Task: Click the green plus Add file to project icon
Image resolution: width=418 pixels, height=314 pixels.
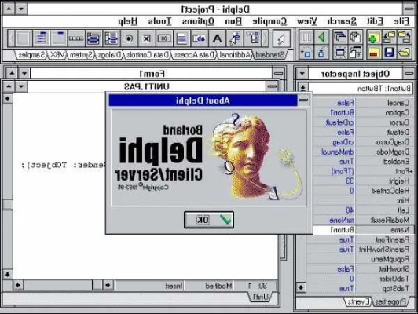Action: coord(374,37)
